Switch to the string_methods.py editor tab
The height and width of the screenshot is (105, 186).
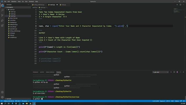click(39, 5)
